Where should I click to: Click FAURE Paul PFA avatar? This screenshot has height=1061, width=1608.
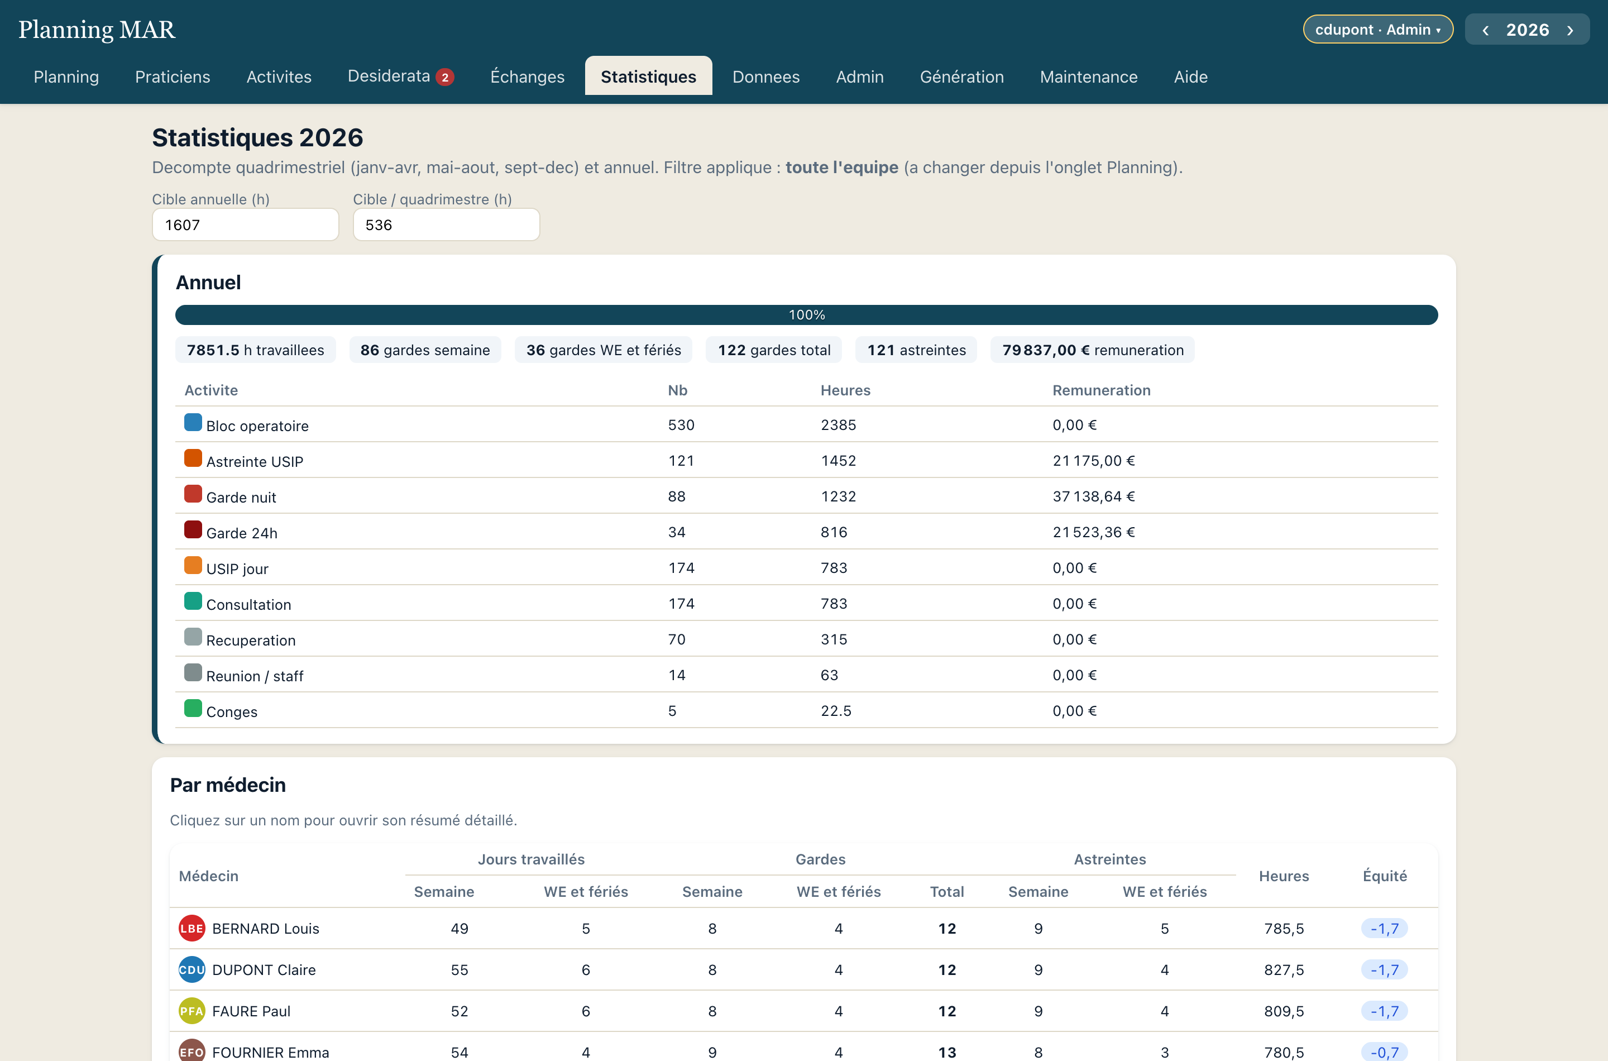click(x=192, y=1011)
